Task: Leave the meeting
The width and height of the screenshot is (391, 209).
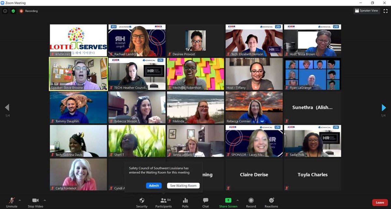Action: click(x=380, y=202)
